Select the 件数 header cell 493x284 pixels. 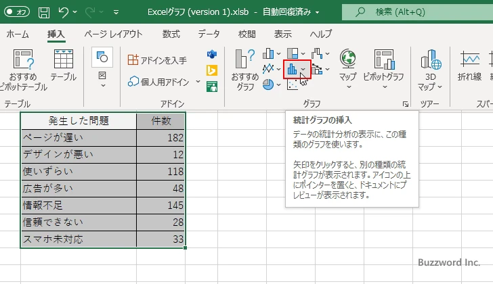161,121
